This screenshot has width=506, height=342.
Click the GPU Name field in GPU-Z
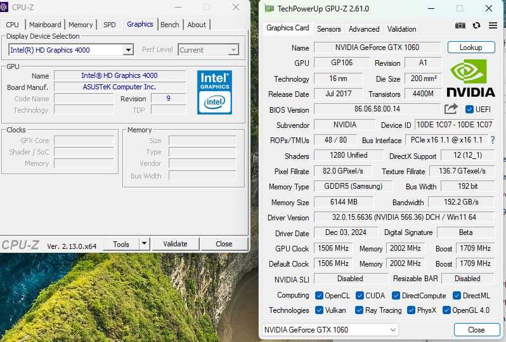pos(377,47)
